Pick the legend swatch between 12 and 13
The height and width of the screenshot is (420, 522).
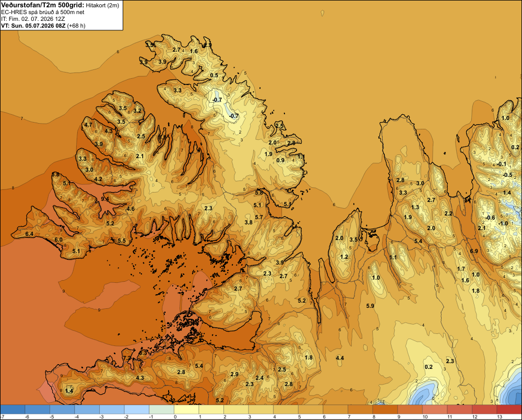485,410
